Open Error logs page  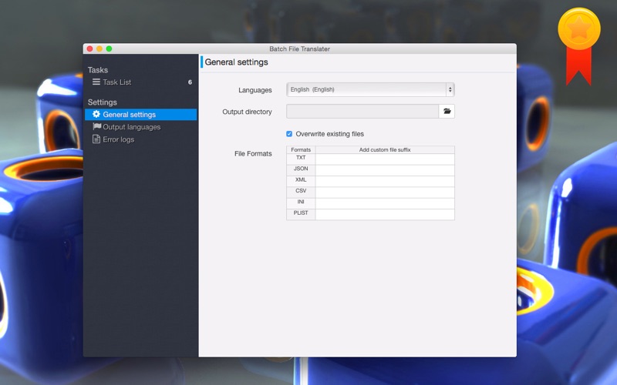[141, 139]
